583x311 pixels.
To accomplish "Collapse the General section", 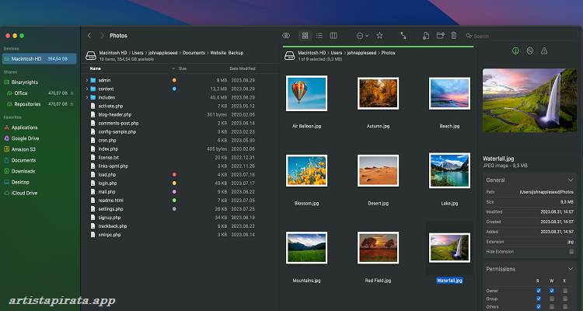I will click(x=571, y=180).
